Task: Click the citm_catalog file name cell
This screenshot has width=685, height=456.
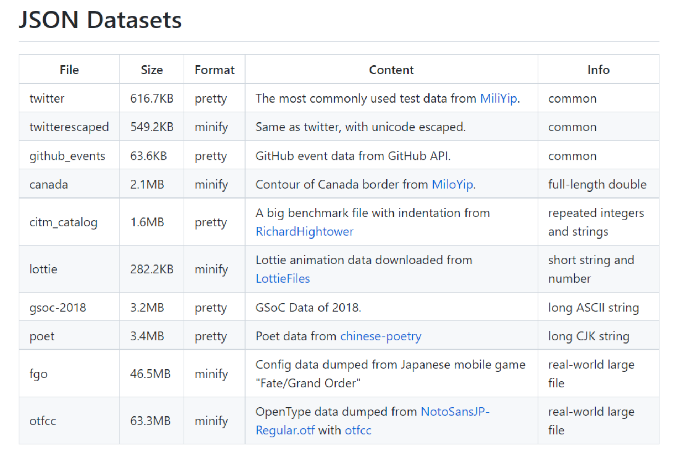Action: [63, 222]
